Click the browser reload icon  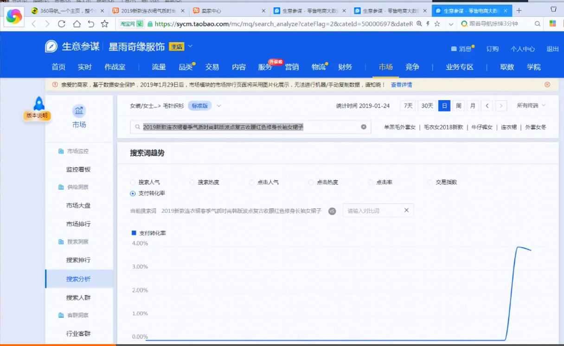(x=62, y=24)
